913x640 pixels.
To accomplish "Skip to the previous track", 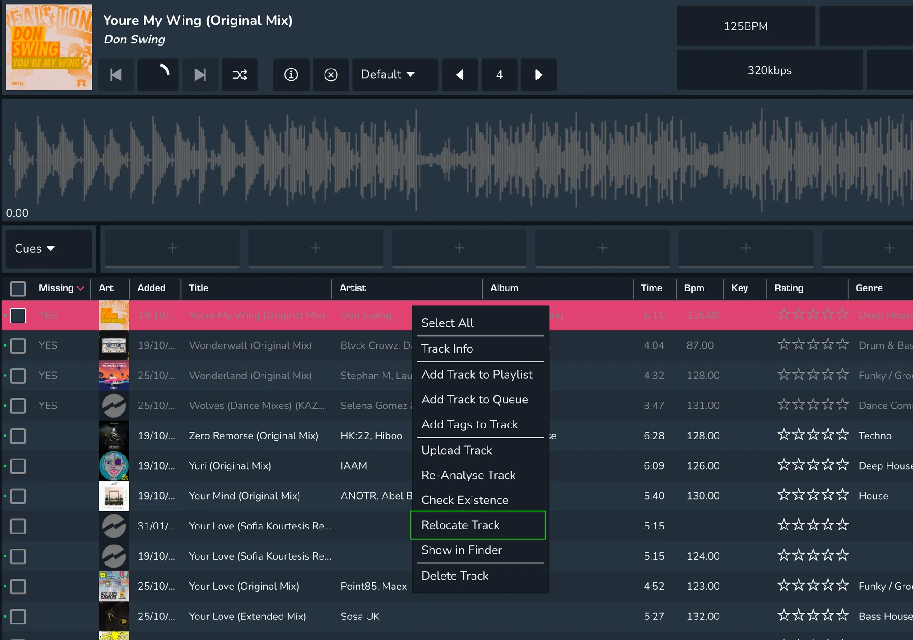I will (x=116, y=74).
